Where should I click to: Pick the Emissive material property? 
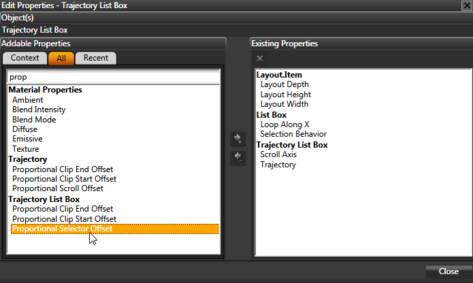[x=27, y=139]
